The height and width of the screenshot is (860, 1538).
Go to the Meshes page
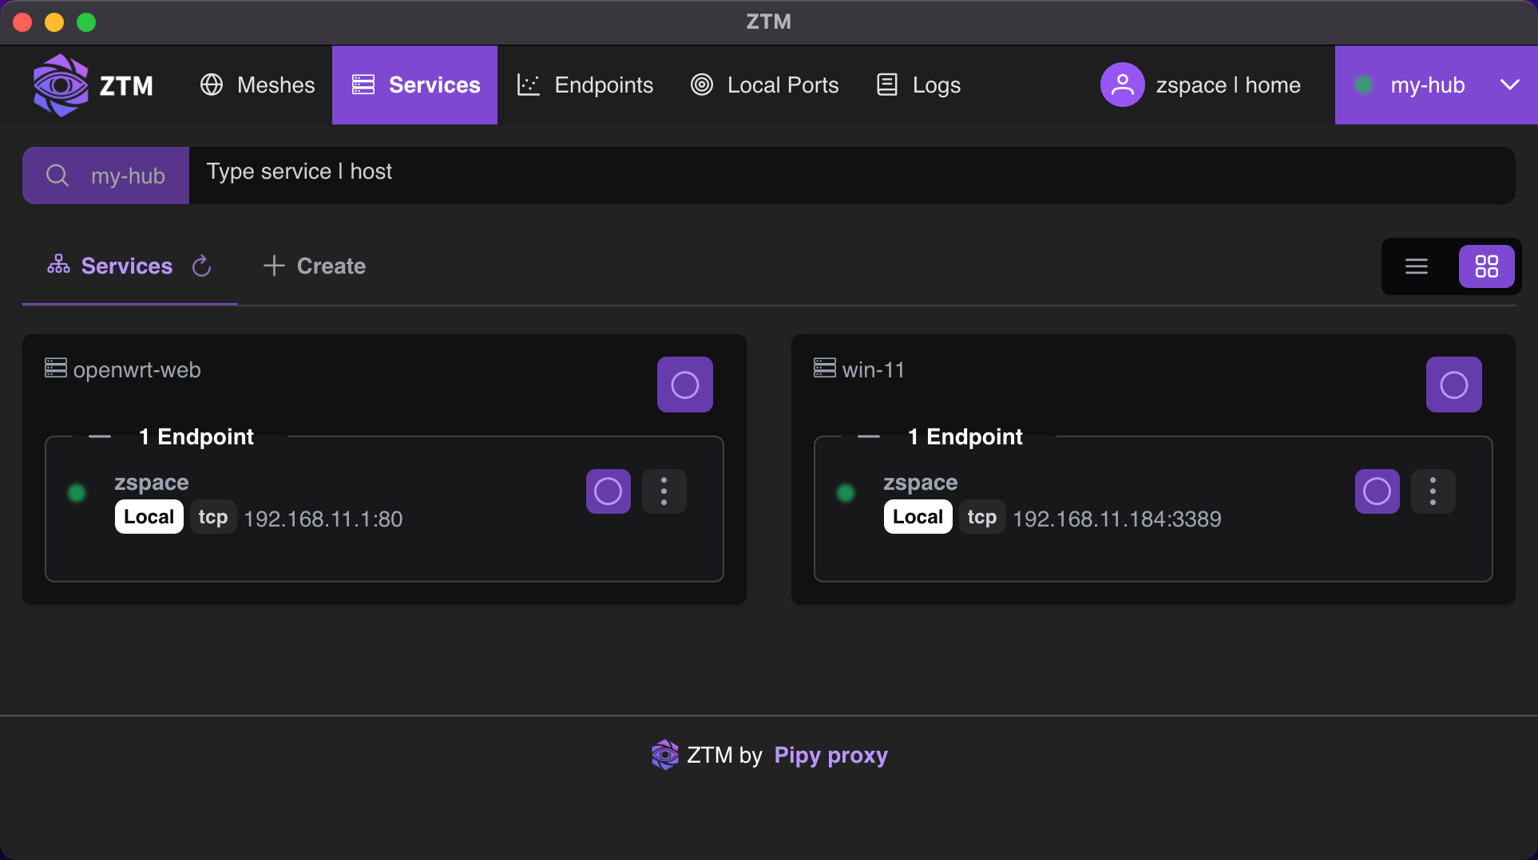[257, 85]
